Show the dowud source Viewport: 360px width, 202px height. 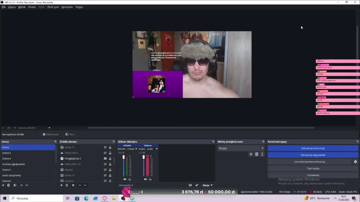tap(105, 170)
